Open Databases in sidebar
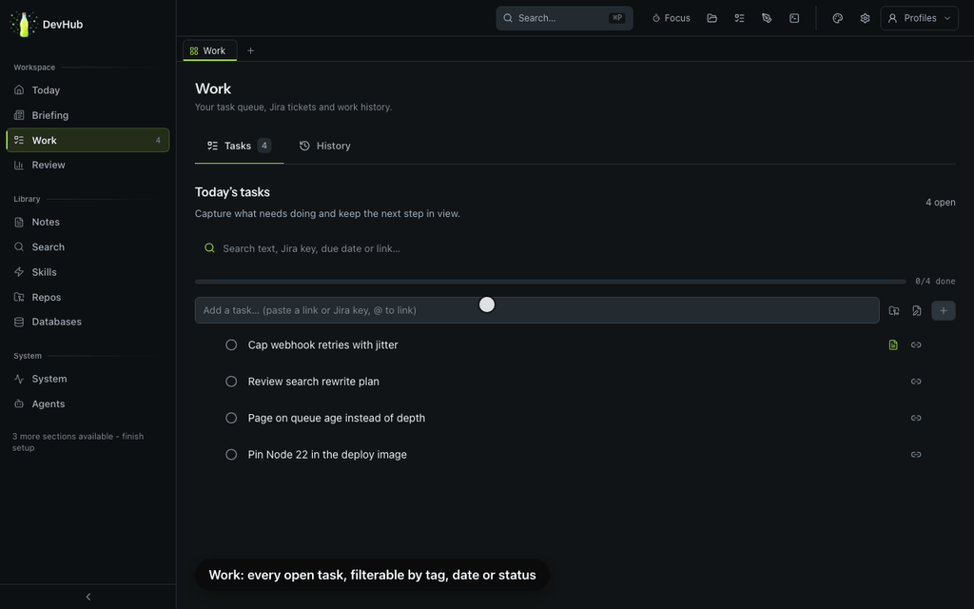 click(x=88, y=322)
